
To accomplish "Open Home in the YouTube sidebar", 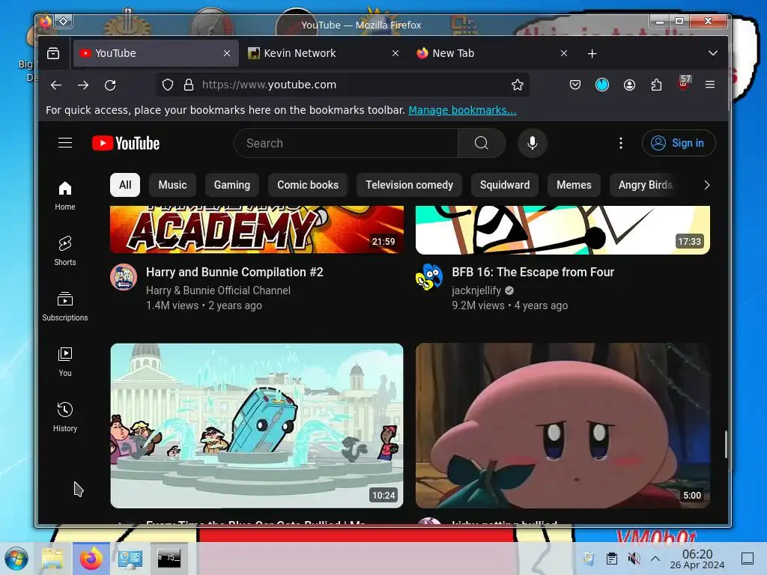I will click(x=65, y=195).
